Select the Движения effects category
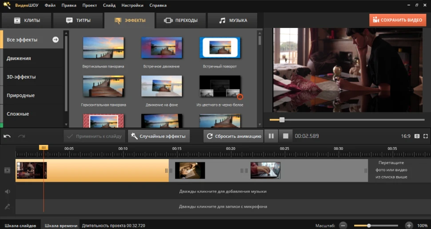Image resolution: width=431 pixels, height=229 pixels. click(x=32, y=58)
